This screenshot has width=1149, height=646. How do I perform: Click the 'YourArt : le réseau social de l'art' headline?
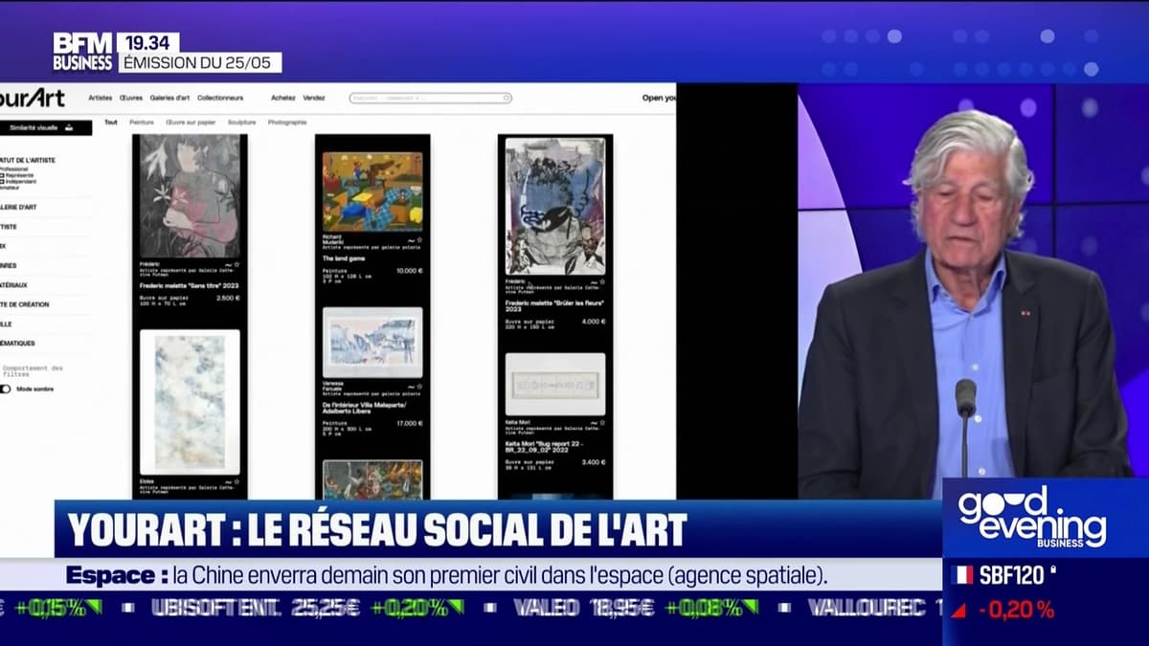377,529
